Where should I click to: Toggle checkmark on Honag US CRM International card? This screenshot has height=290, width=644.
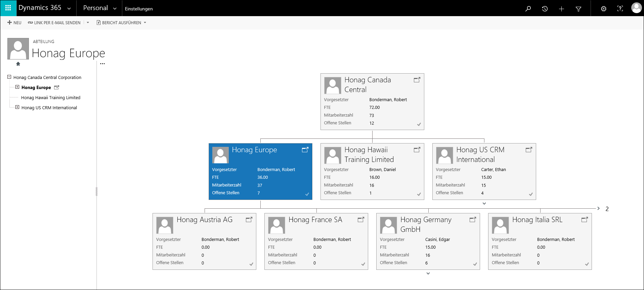[x=531, y=194]
